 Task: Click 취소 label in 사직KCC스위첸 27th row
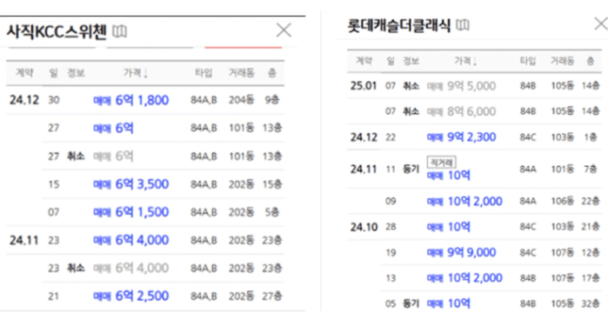pyautogui.click(x=76, y=156)
